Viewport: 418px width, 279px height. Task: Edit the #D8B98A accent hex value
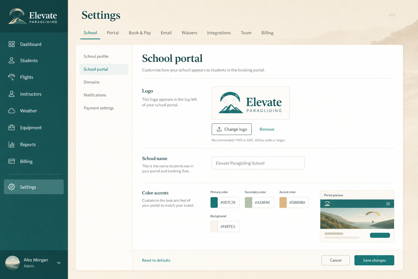(x=297, y=202)
